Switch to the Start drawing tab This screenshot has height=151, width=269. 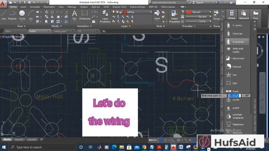pos(8,31)
